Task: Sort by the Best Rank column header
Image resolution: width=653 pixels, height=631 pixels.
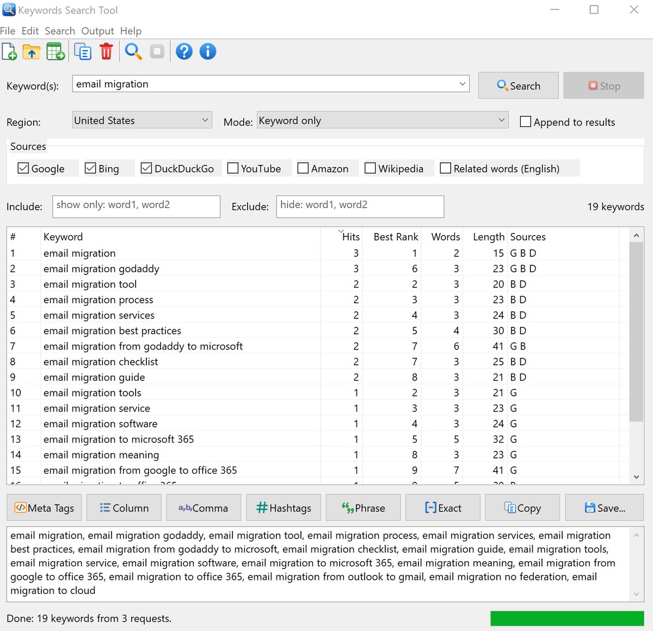Action: [392, 237]
